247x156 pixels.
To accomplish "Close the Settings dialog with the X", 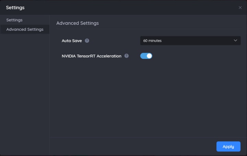I will pos(240,8).
